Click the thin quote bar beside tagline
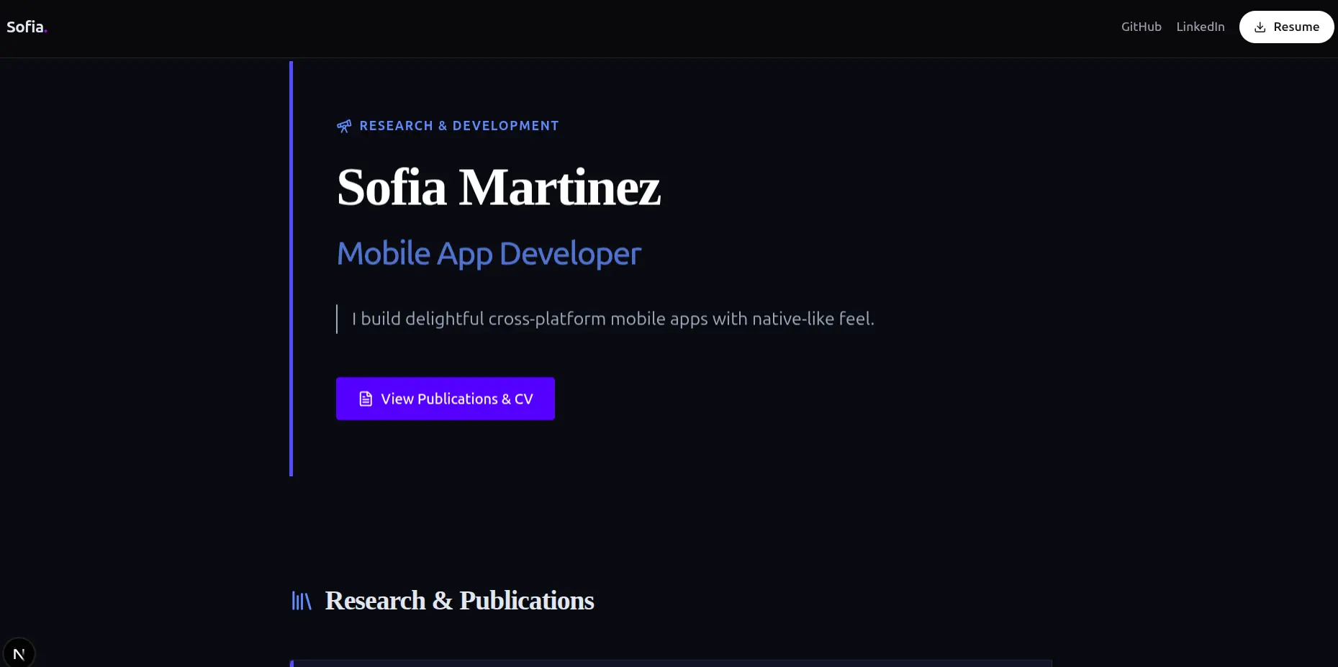 337,319
